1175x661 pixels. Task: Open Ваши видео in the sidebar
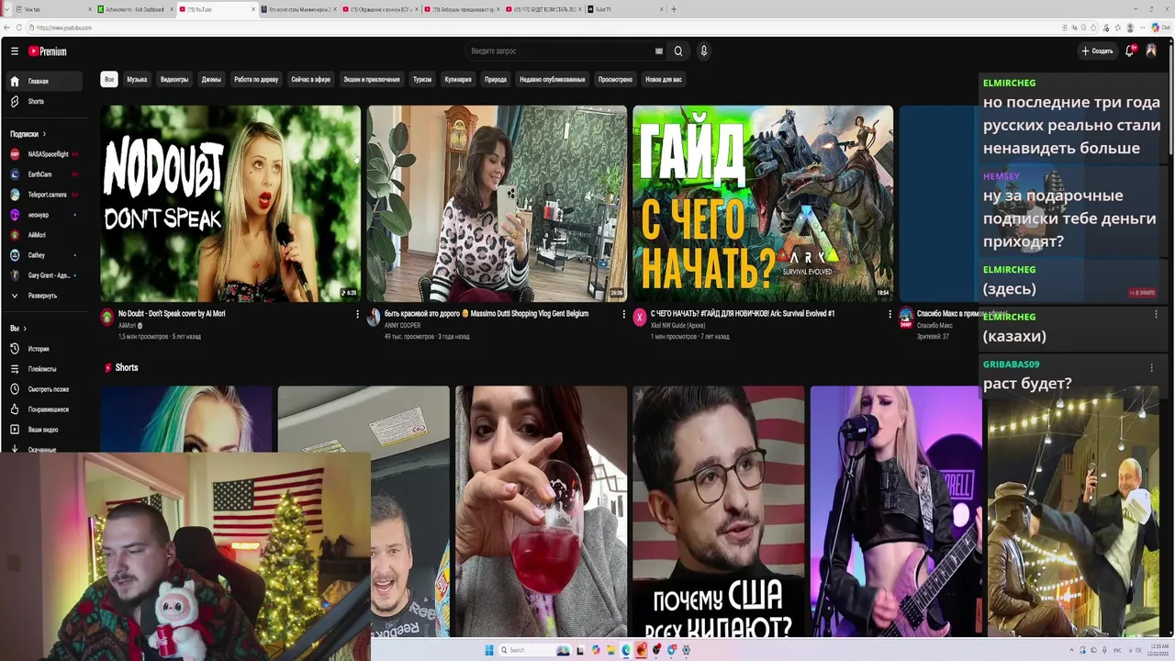coord(46,430)
